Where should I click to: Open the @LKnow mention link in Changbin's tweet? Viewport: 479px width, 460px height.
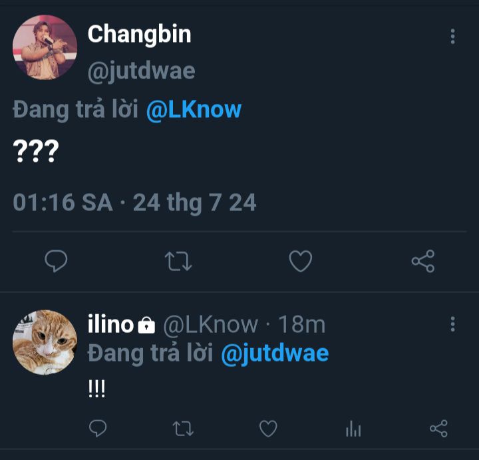194,110
